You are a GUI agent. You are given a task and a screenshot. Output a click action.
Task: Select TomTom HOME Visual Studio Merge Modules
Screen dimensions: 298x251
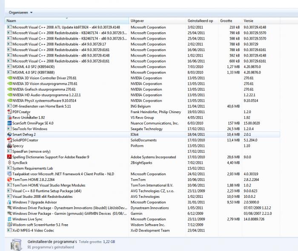143,185
